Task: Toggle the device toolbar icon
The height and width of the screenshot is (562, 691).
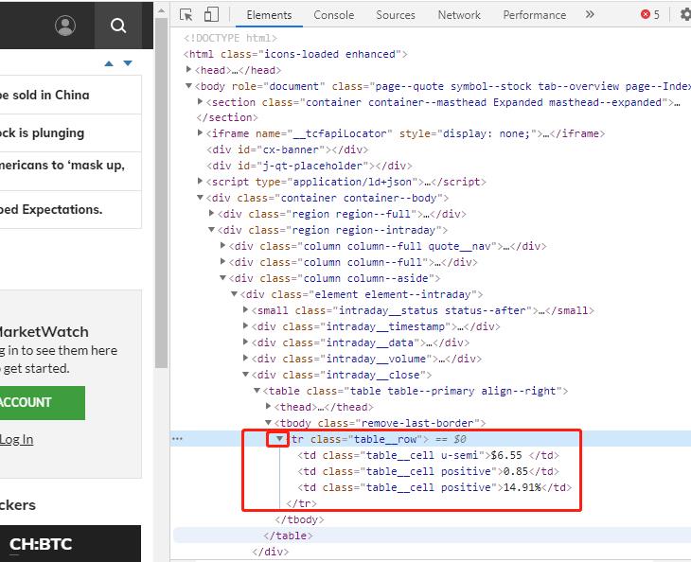Action: pyautogui.click(x=211, y=15)
